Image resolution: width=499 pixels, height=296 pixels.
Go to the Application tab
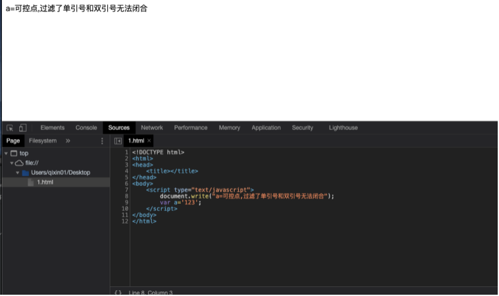point(266,127)
